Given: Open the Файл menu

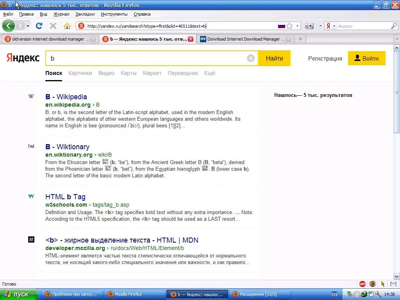Looking at the screenshot, I should 8,14.
